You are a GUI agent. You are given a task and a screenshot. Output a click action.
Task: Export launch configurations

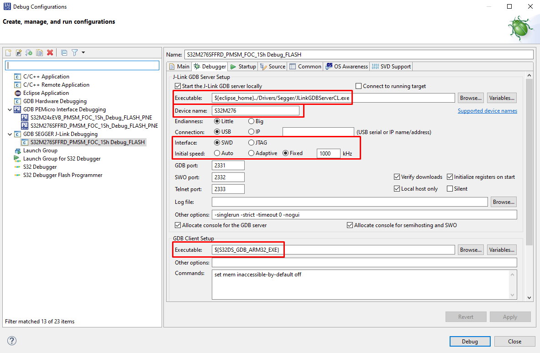pyautogui.click(x=28, y=52)
